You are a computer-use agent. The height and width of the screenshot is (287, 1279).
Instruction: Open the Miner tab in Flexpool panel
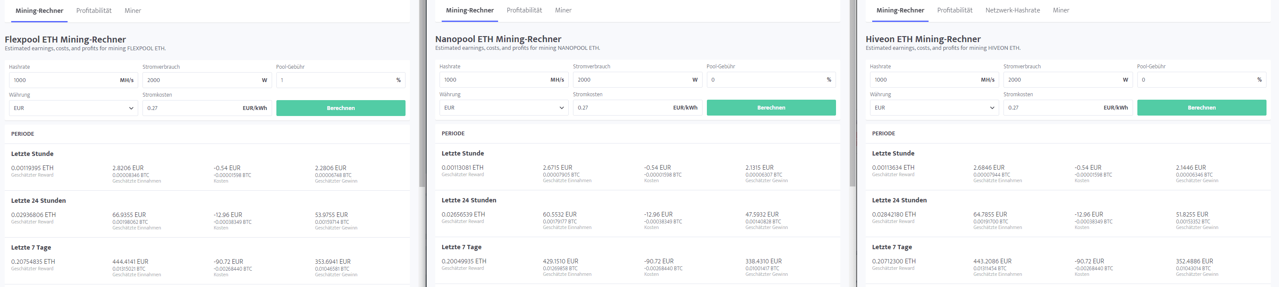click(x=133, y=10)
